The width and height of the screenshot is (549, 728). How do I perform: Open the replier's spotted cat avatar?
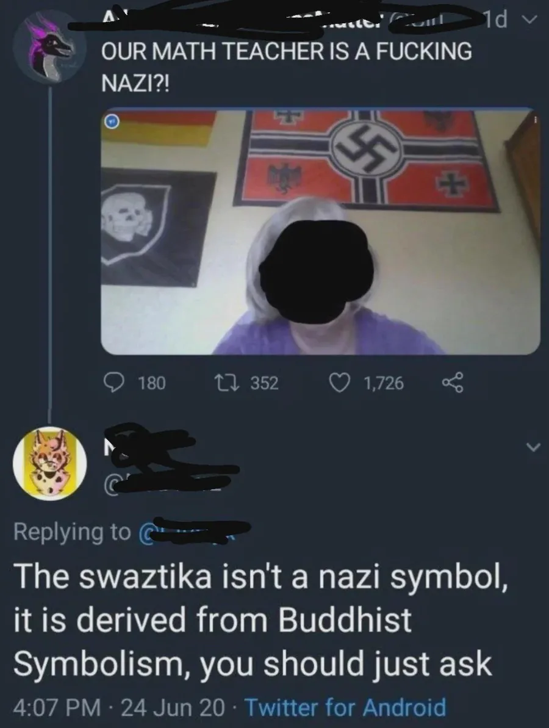pyautogui.click(x=50, y=464)
